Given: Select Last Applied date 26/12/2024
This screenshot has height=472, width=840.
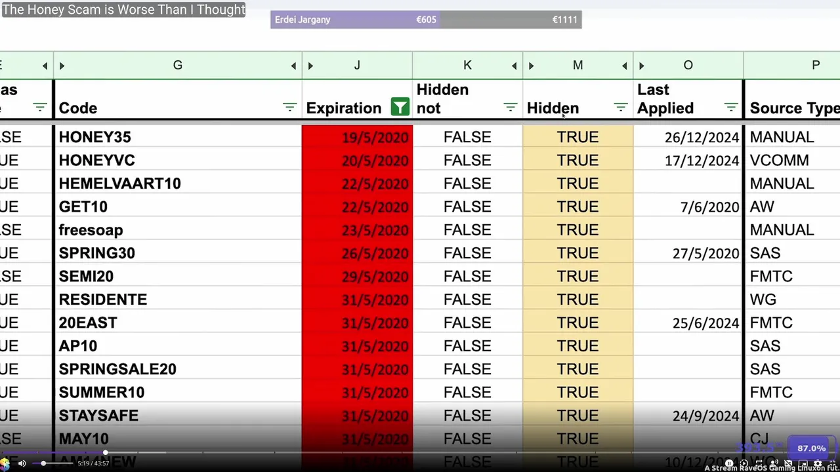Looking at the screenshot, I should 688,137.
